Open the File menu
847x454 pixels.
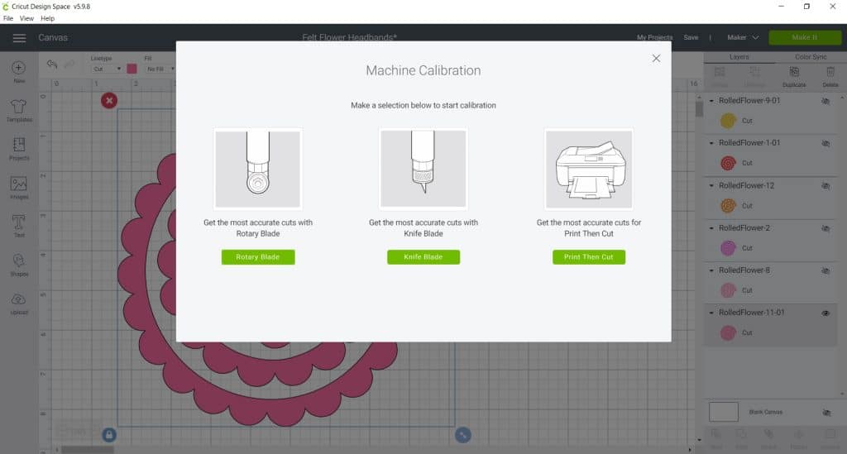tap(8, 18)
